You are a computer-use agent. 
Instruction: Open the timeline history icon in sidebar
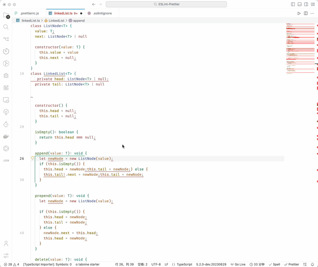(x=6, y=51)
